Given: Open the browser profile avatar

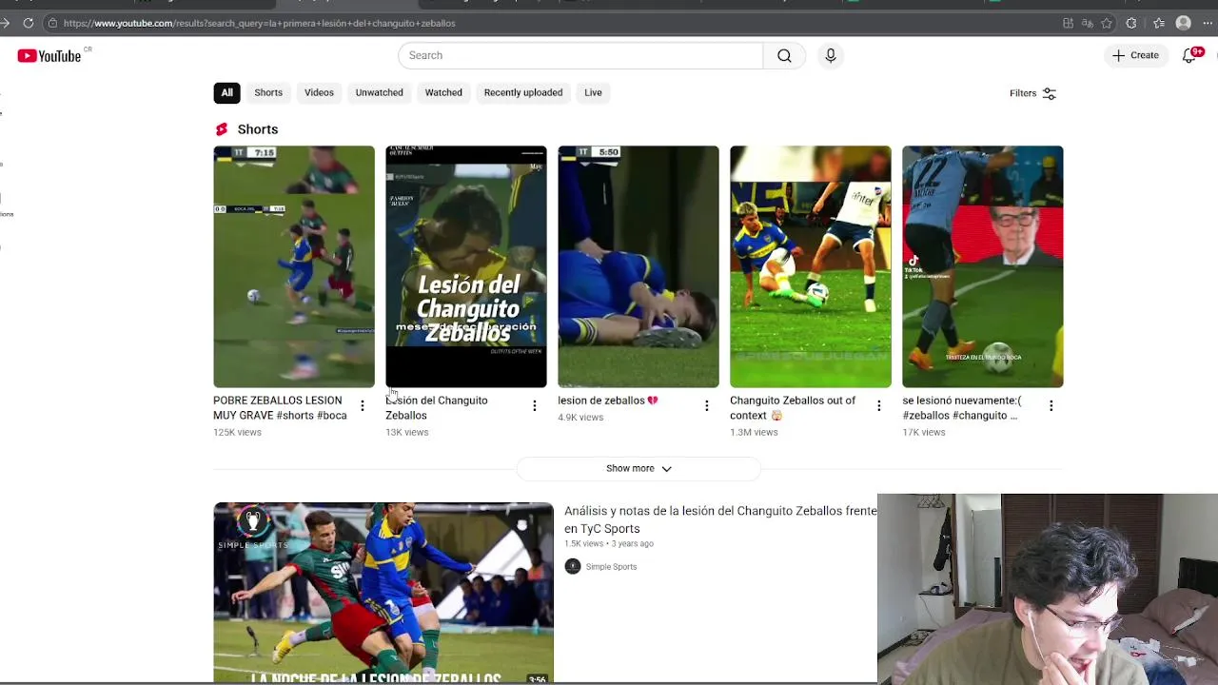Looking at the screenshot, I should coord(1184,23).
